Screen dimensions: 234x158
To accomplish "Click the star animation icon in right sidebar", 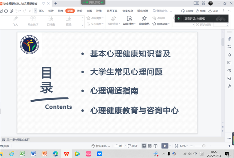I will [x=229, y=55].
